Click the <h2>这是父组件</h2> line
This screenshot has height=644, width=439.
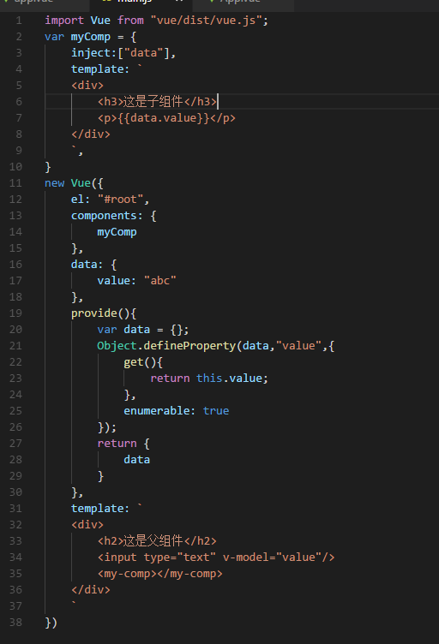pyautogui.click(x=157, y=540)
